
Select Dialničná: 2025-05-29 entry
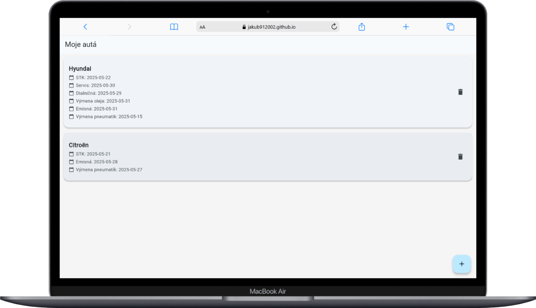tap(95, 93)
